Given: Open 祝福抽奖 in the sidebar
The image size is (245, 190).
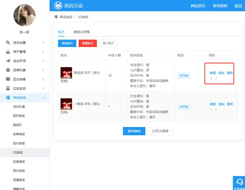Looking at the screenshot, I should coord(19,180).
